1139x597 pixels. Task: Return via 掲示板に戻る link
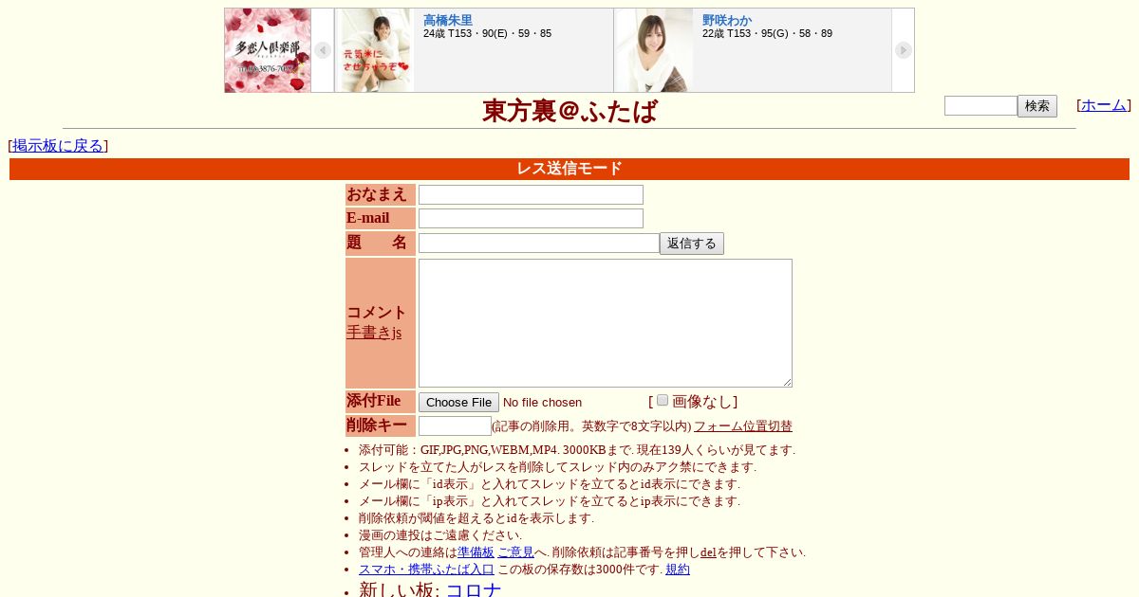click(x=58, y=145)
